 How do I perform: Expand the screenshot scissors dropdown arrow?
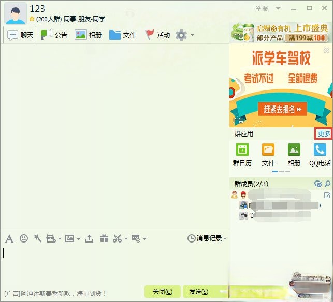(x=126, y=239)
